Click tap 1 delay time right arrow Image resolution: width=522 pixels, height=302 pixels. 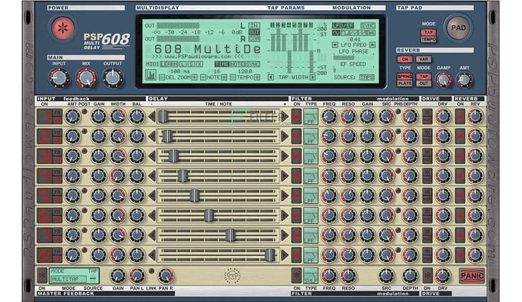[285, 117]
